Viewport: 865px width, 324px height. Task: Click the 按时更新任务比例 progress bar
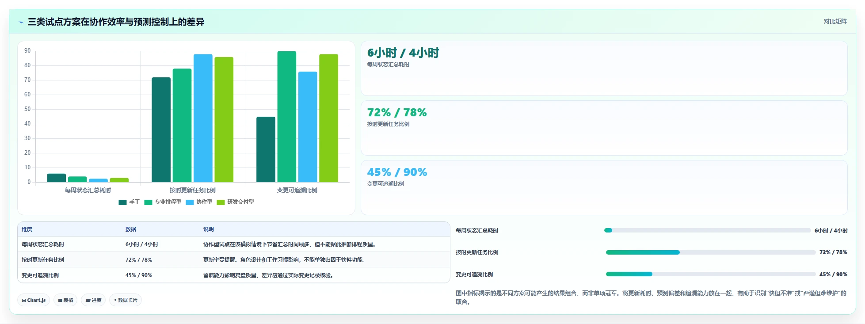coord(711,252)
